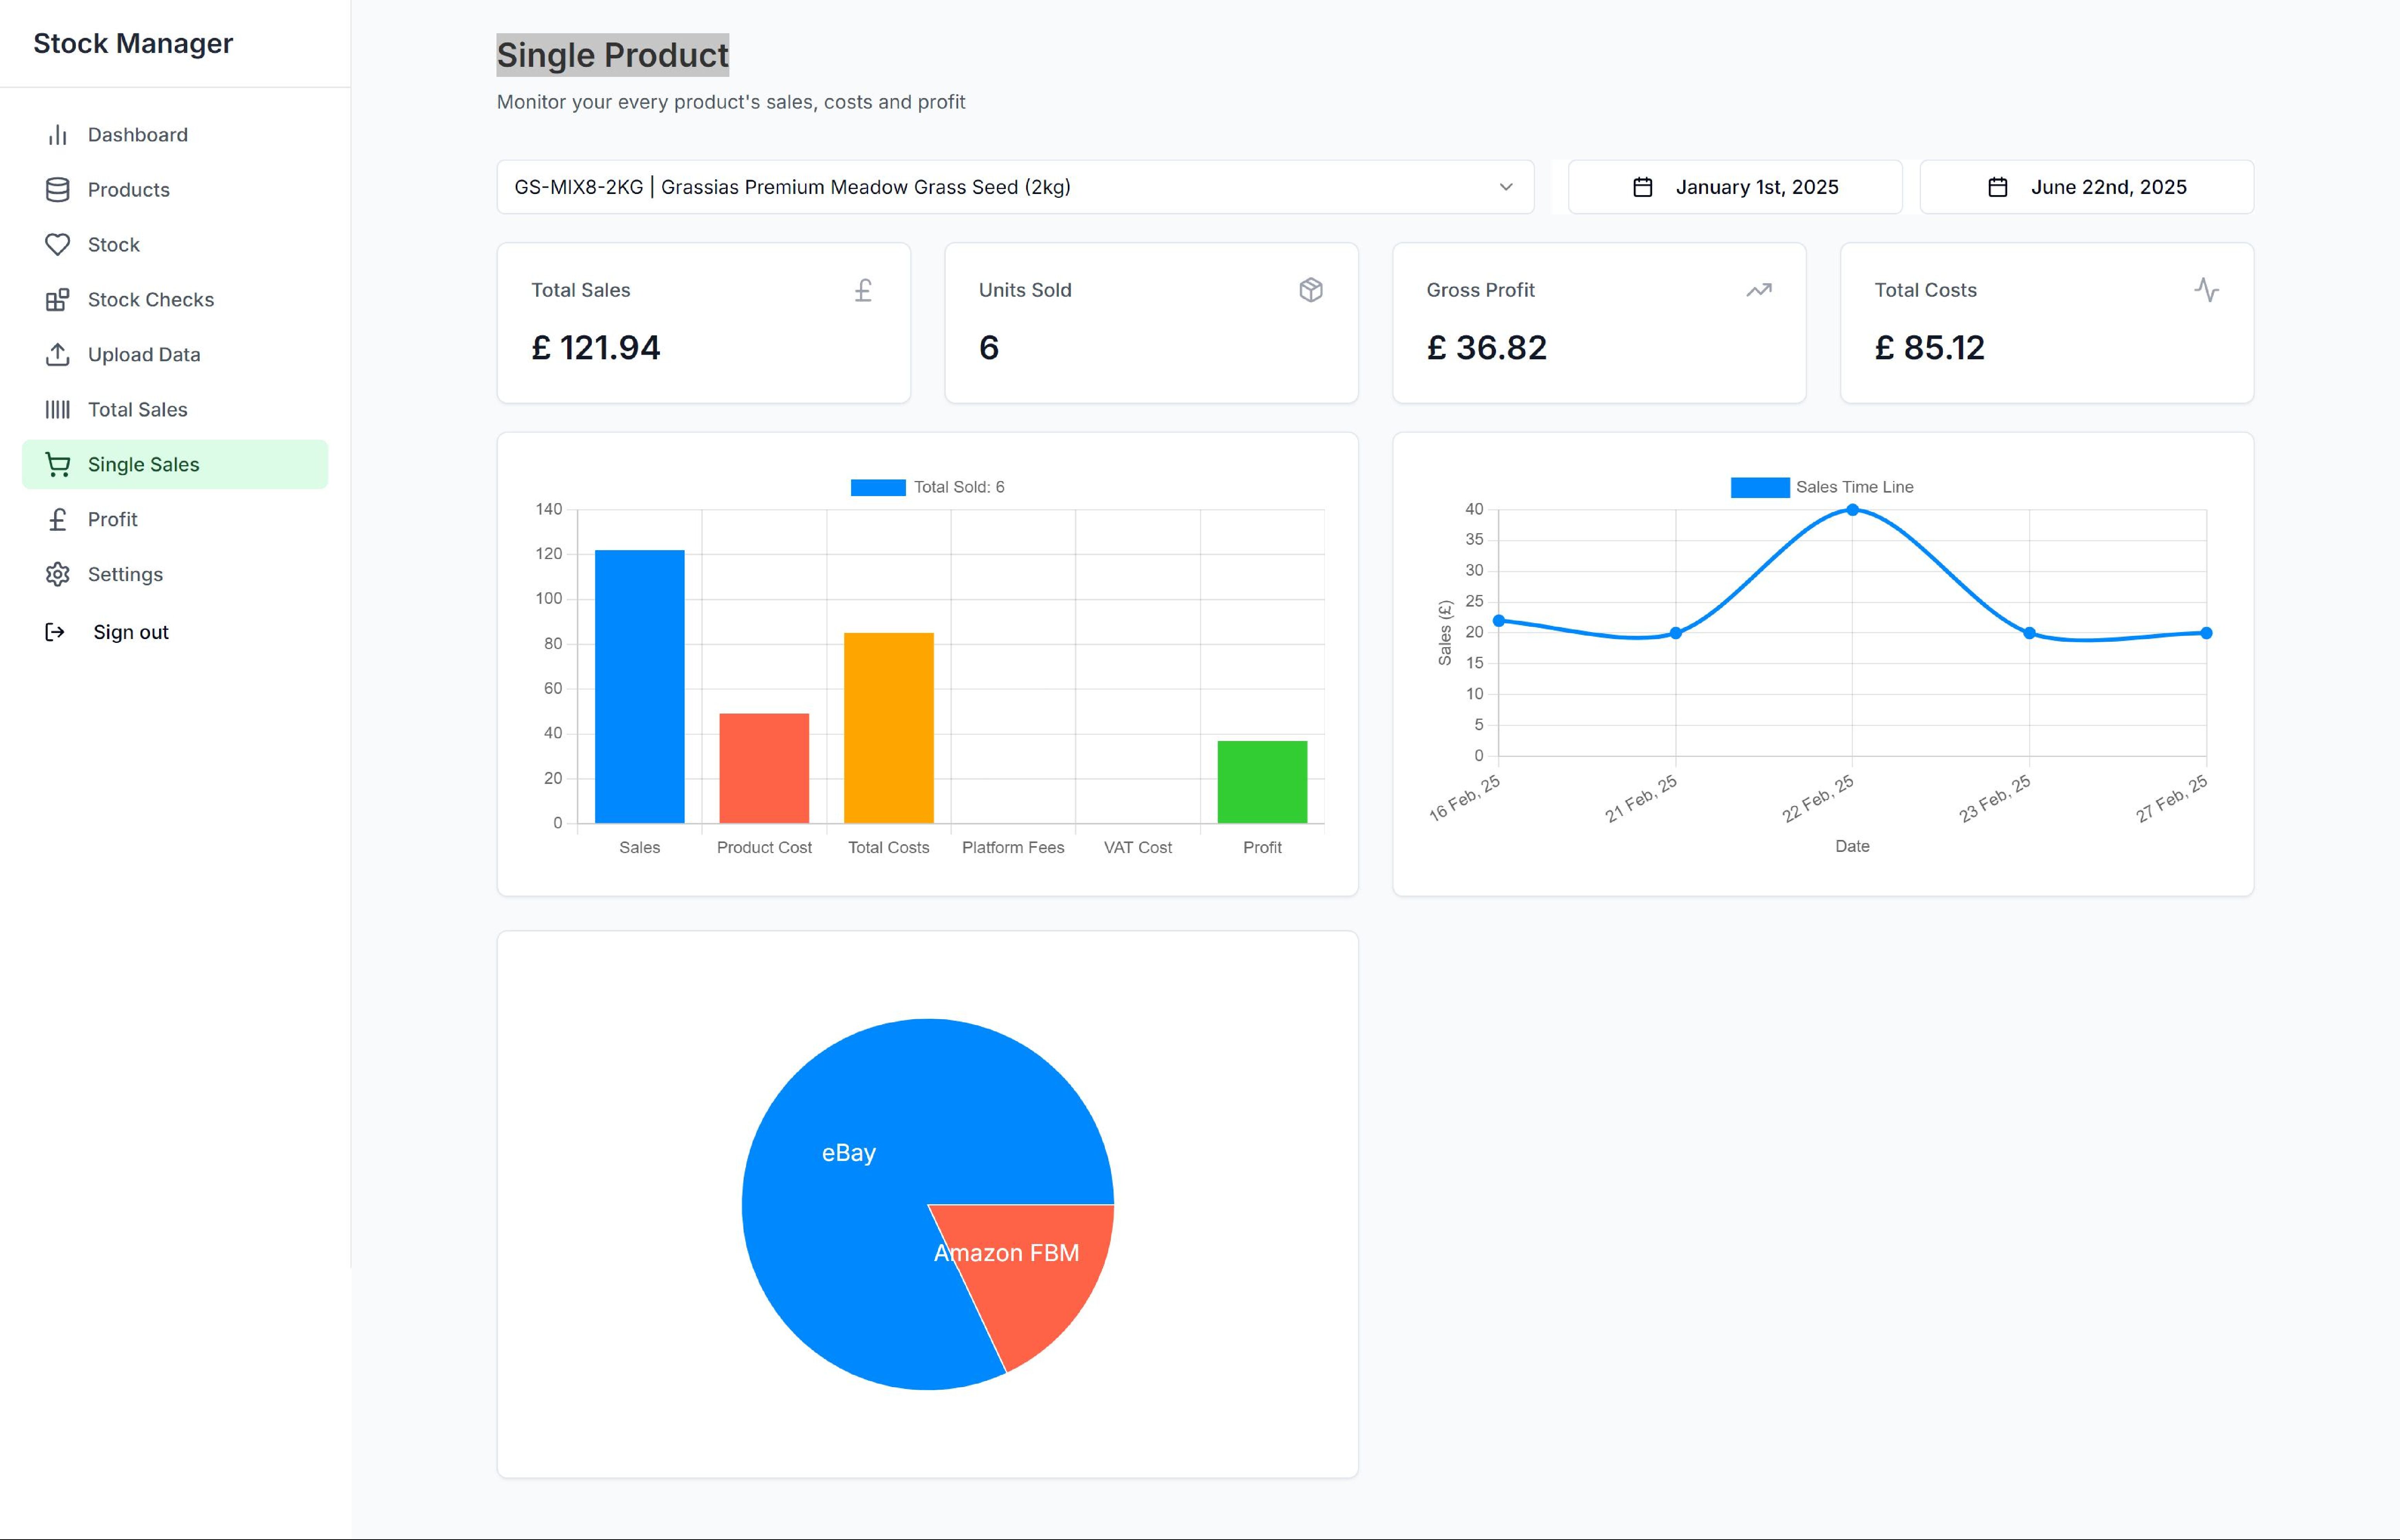This screenshot has height=1540, width=2400.
Task: Click the Single Product heading
Action: [x=613, y=55]
